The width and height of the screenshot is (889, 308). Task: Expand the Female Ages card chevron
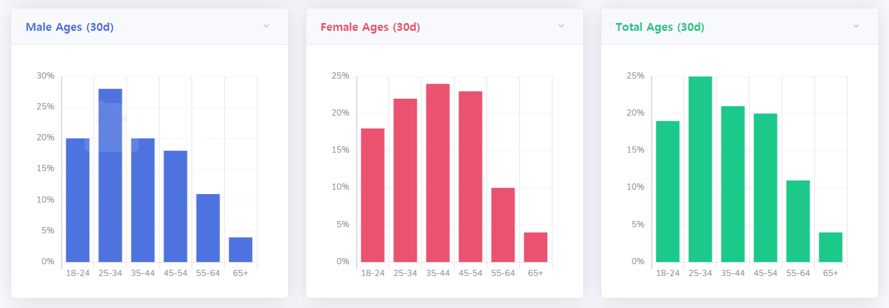pyautogui.click(x=561, y=26)
